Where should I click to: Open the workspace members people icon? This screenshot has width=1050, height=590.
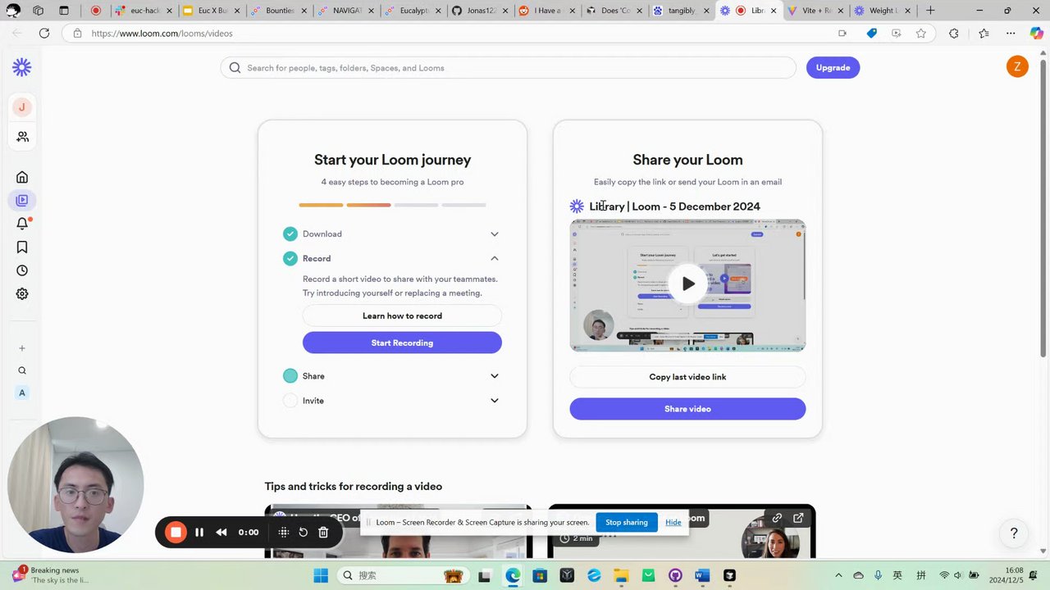coord(22,137)
